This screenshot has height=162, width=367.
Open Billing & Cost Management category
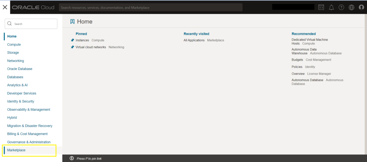coord(27,134)
